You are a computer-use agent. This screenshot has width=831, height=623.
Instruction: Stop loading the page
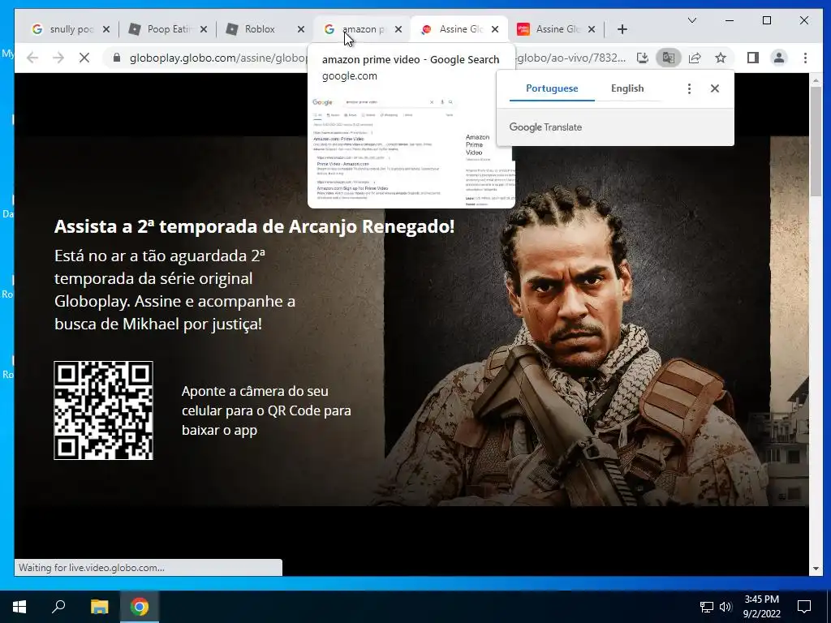coord(84,58)
